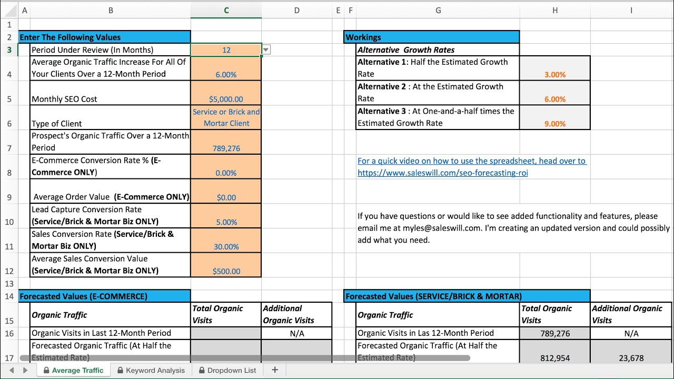This screenshot has height=379, width=674.
Task: Go to previous sheet with left arrow
Action: coord(12,370)
